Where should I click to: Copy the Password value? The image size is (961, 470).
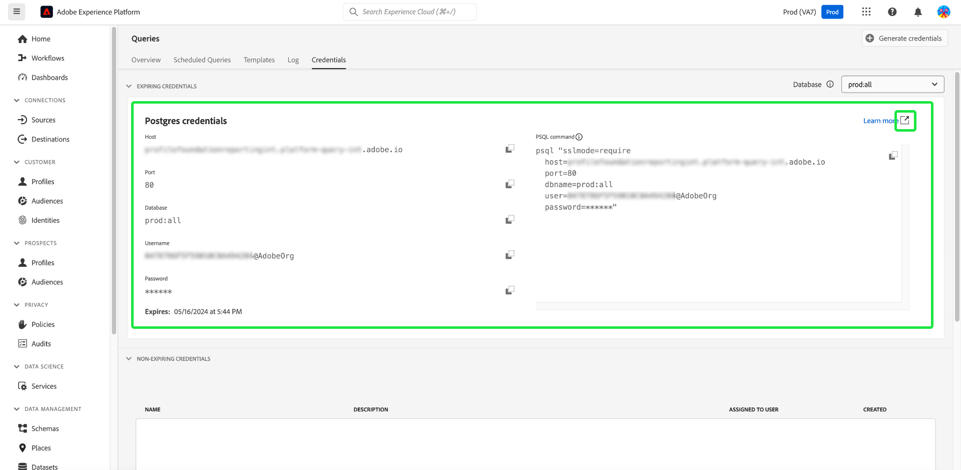(x=510, y=290)
